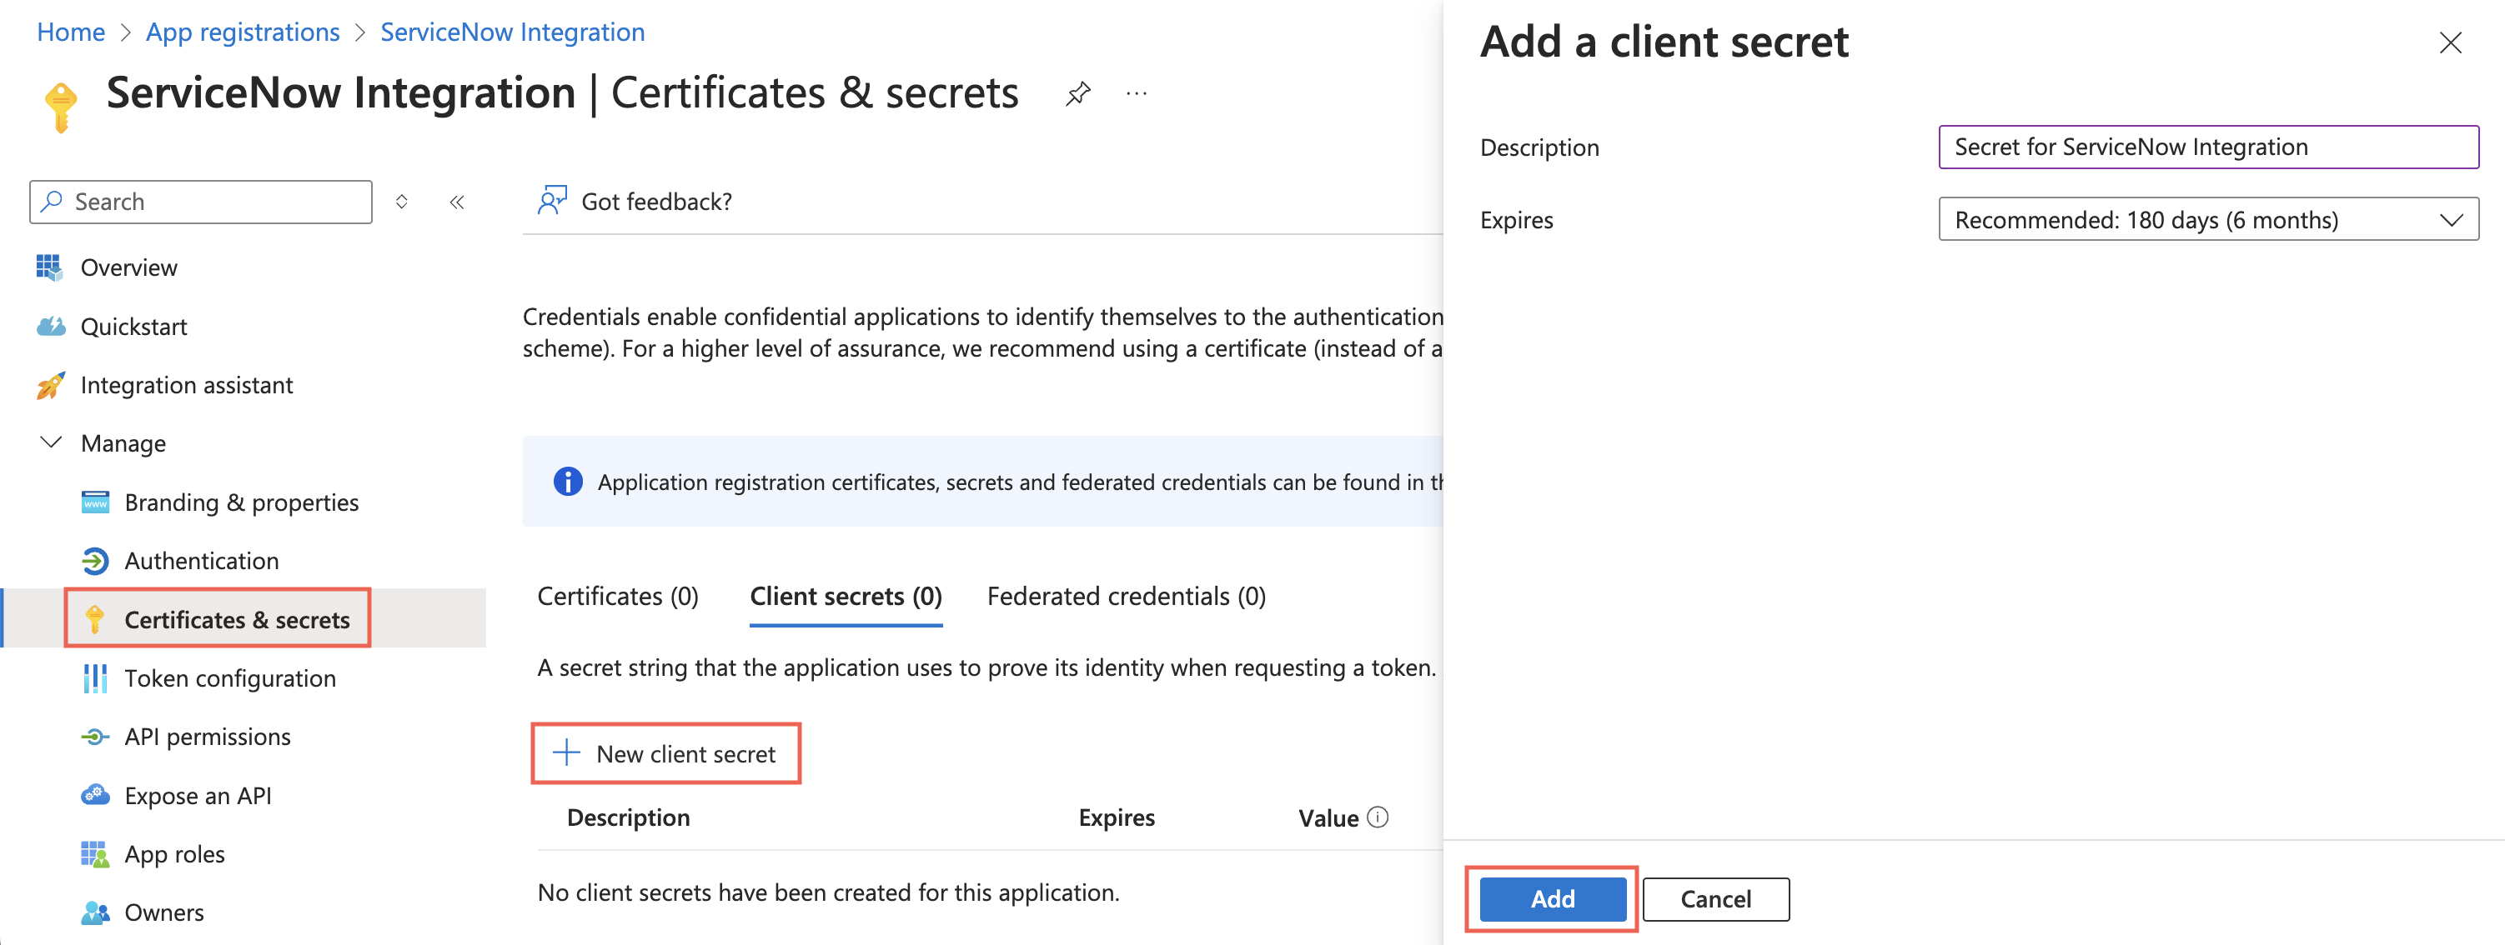Click the magnifier icon in the Search box
This screenshot has height=945, width=2505.
[53, 202]
